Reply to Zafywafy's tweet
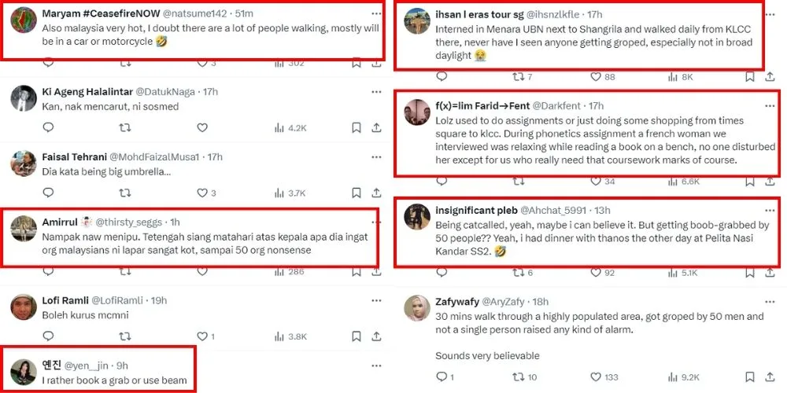787x393 pixels. point(442,377)
